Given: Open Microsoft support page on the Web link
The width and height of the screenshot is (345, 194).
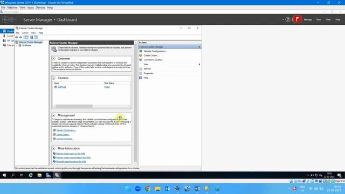Looking at the screenshot, I should point(71,162).
